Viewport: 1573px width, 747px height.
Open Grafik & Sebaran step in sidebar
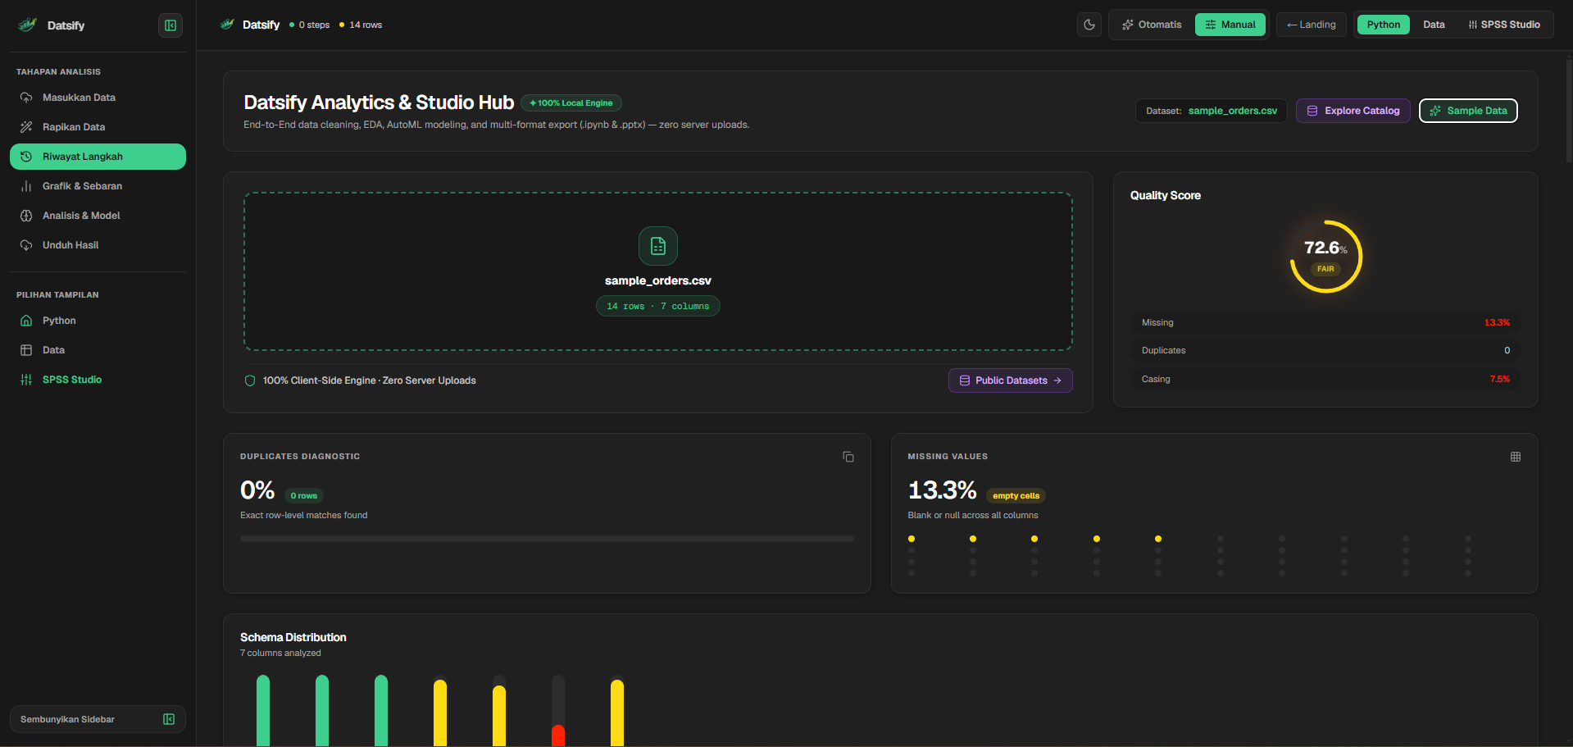point(98,186)
